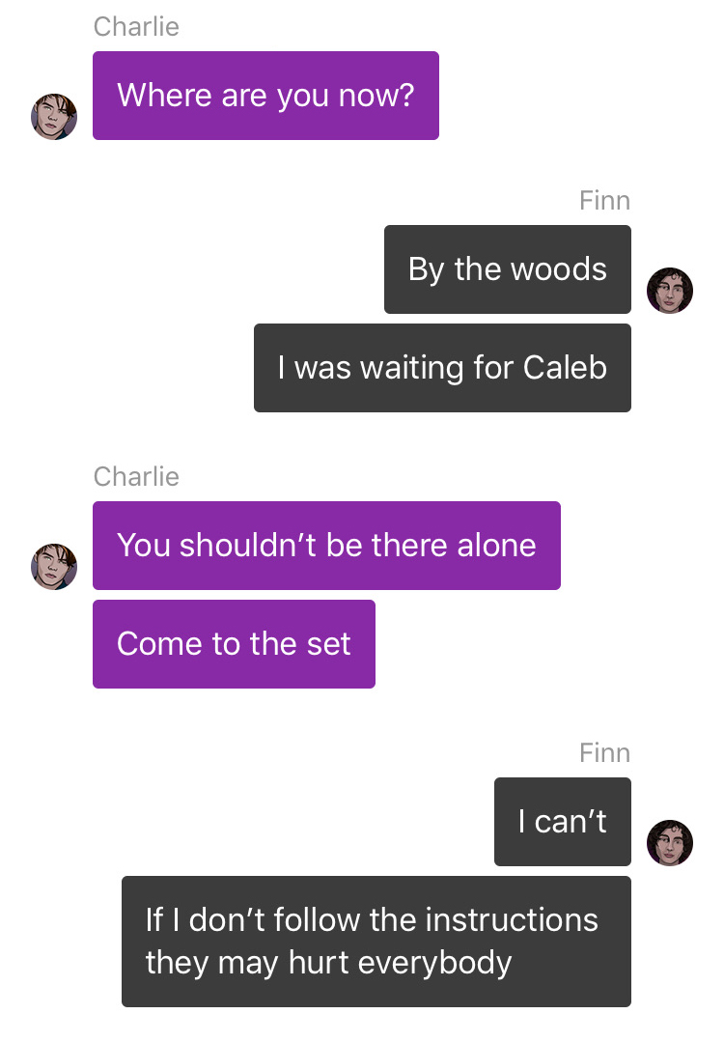
Task: Select the 'Come to the set' message
Action: tap(234, 644)
